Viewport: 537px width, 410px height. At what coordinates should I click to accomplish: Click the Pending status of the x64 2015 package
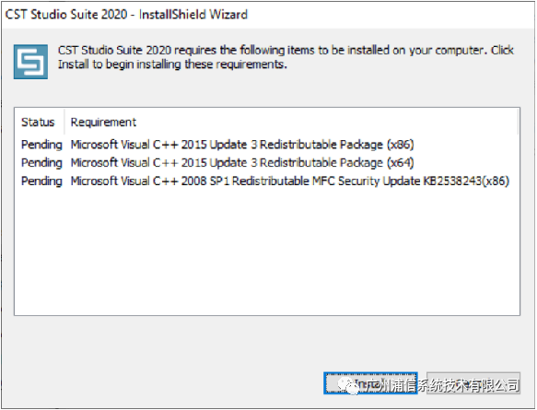click(41, 163)
